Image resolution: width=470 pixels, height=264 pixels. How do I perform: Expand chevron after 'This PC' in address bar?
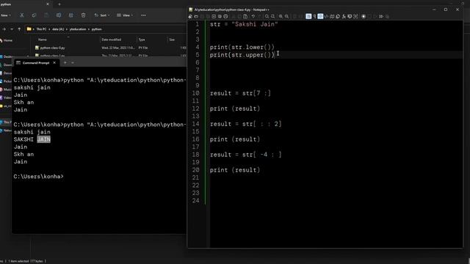pyautogui.click(x=49, y=29)
